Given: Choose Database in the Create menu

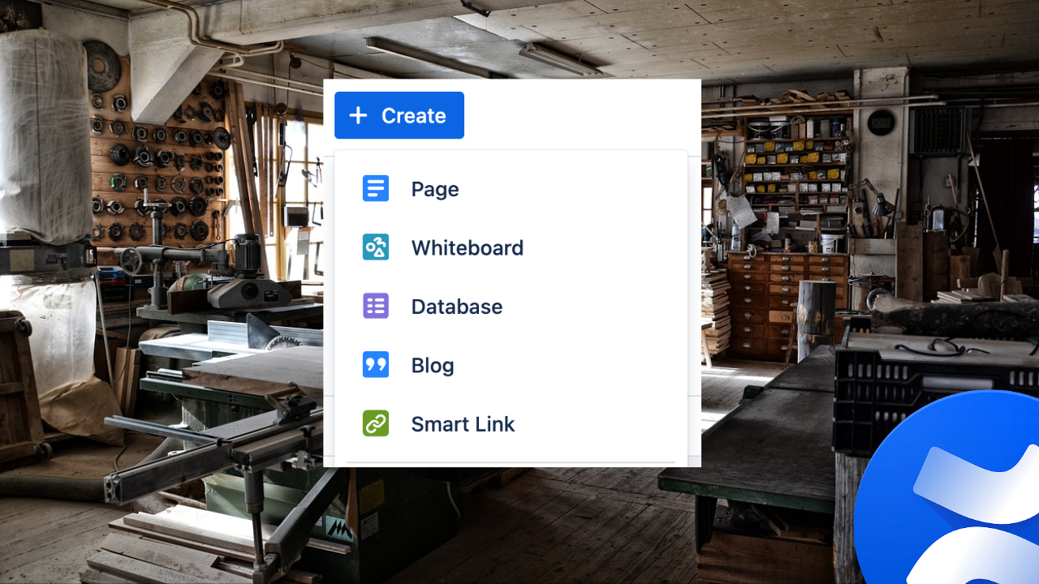Looking at the screenshot, I should click(456, 306).
